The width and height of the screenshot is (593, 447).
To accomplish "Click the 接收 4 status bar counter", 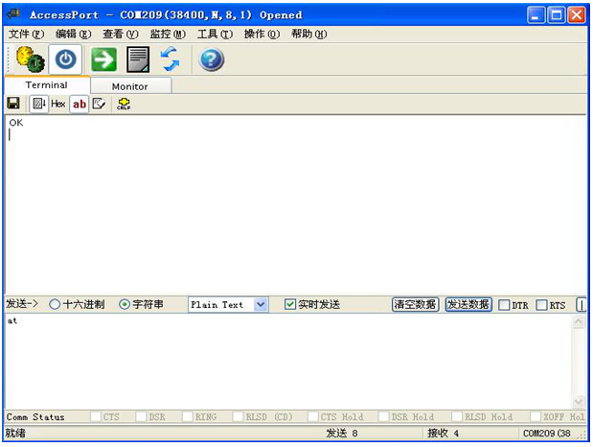I will point(444,433).
